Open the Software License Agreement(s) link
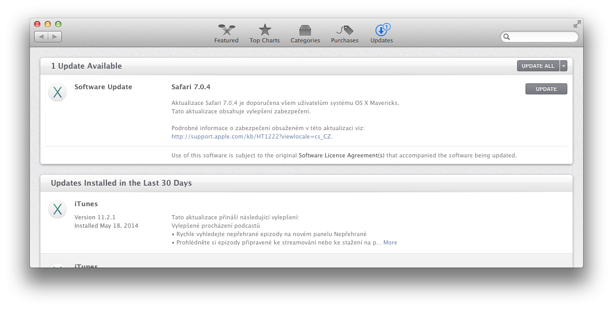 [341, 155]
